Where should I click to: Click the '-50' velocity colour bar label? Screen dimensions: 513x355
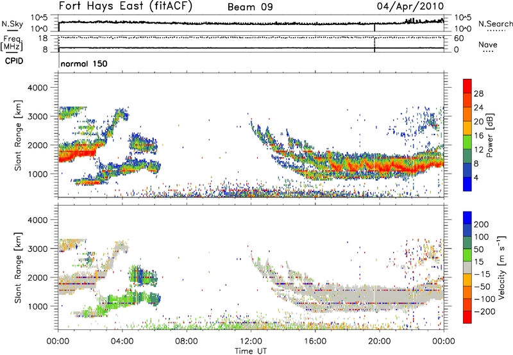[x=481, y=286]
